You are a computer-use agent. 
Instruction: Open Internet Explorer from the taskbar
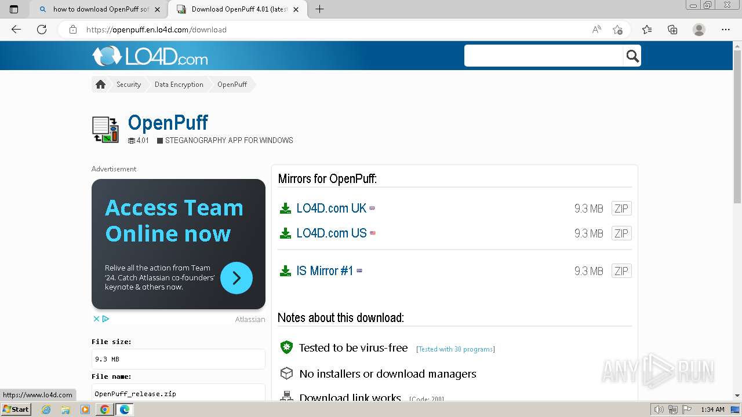click(46, 409)
